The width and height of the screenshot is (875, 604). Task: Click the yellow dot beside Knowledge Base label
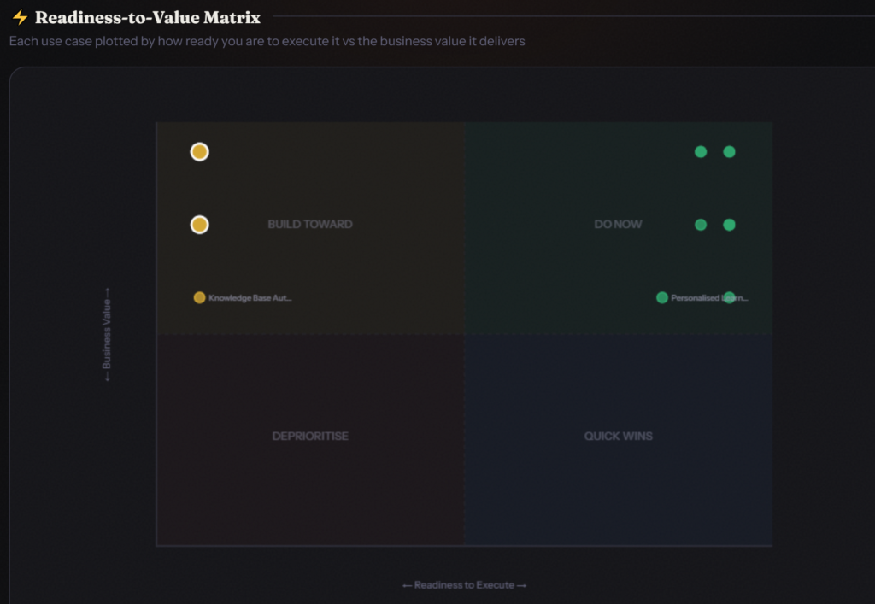[199, 298]
